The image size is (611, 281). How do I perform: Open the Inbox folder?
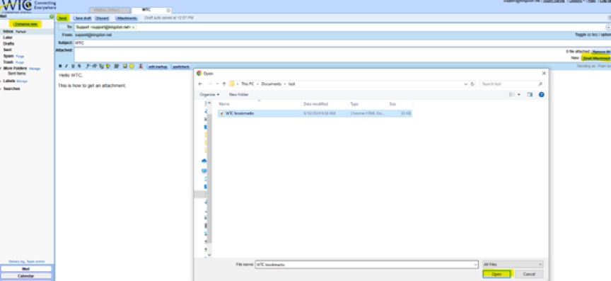pos(8,31)
